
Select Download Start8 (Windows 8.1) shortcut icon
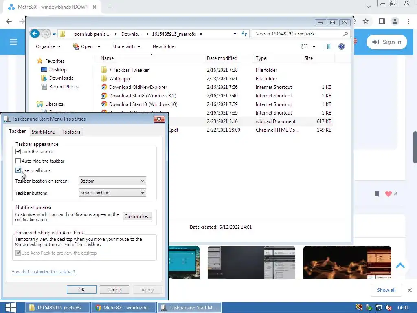coord(104,95)
